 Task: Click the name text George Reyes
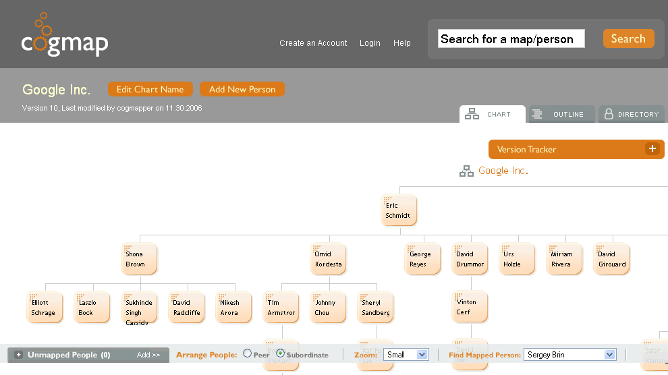pyautogui.click(x=420, y=259)
